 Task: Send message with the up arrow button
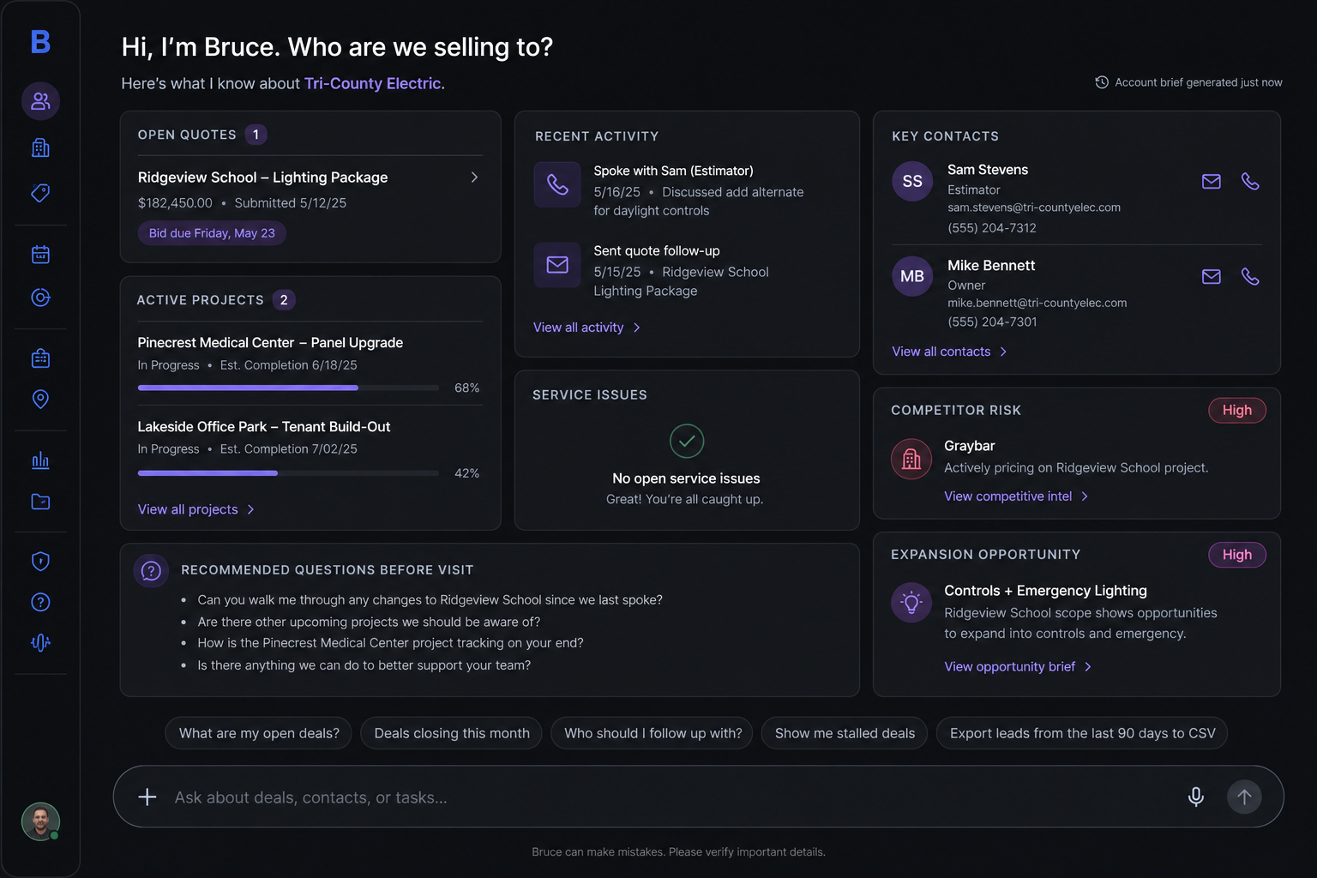coord(1244,797)
